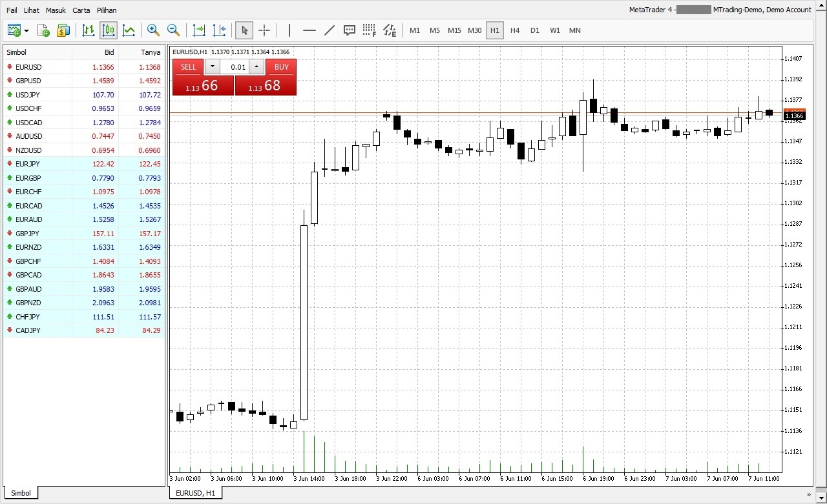The height and width of the screenshot is (504, 827).
Task: Switch the chart to line display
Action: [x=128, y=30]
